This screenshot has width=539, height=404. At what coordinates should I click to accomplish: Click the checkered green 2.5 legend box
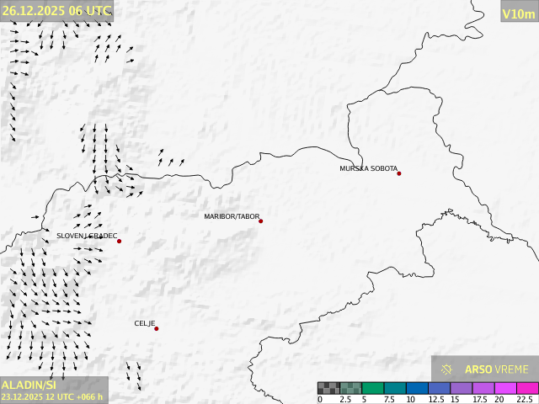click(350, 388)
